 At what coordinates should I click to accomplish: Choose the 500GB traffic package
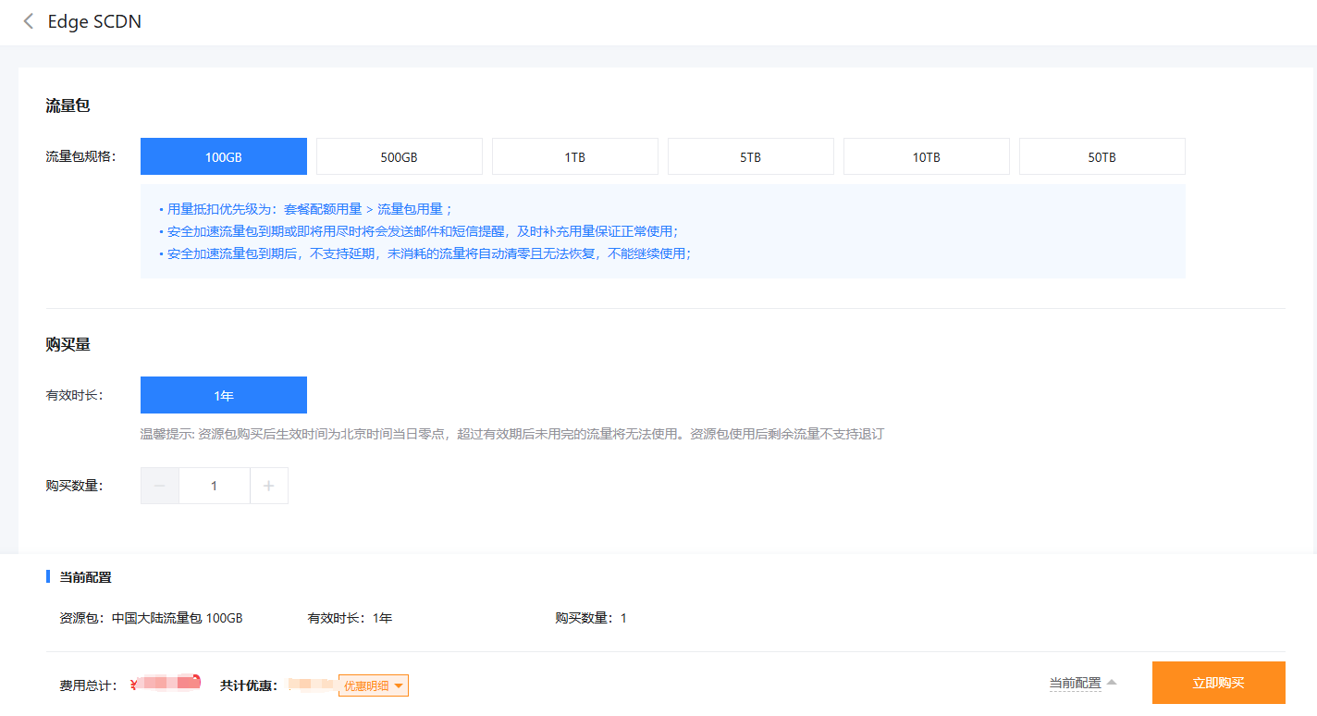399,157
